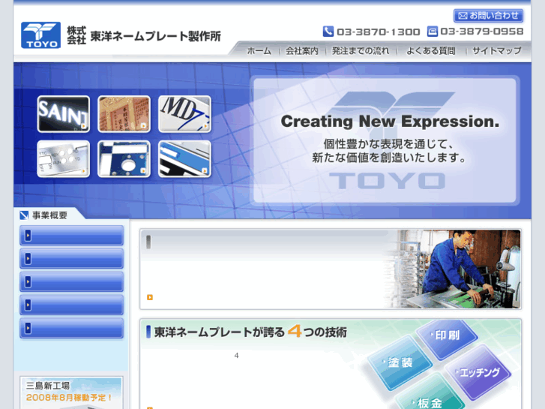Click the 東洋ネームプレートが誇る4つの技術 heading
The height and width of the screenshot is (409, 545).
tap(250, 332)
